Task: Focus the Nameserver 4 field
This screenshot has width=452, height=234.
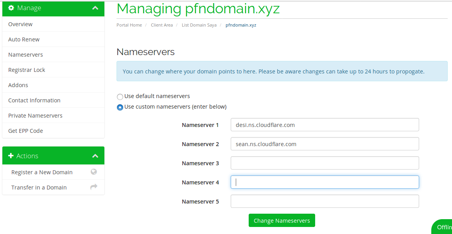Action: 325,182
